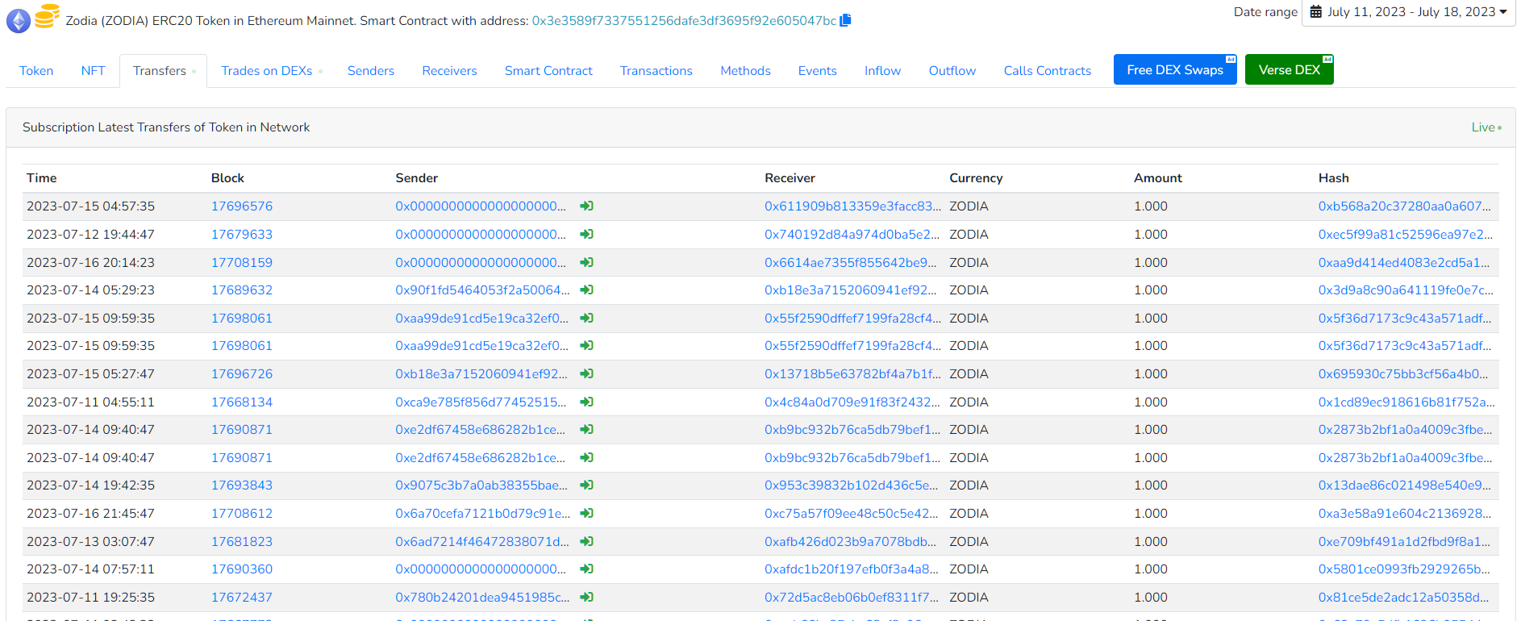Open sender address 0x9075c3b7a0ab38355bae...
The height and width of the screenshot is (621, 1521).
click(x=481, y=486)
